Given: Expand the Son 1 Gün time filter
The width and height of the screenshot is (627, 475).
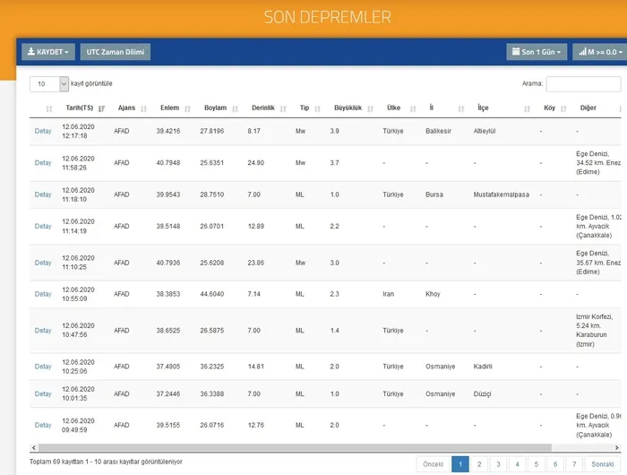Looking at the screenshot, I should click(x=537, y=52).
